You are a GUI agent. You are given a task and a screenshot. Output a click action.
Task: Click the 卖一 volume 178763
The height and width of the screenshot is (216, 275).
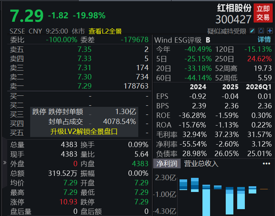[x=136, y=86]
